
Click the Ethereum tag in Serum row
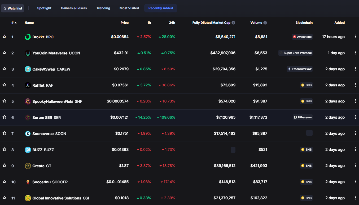[303, 117]
